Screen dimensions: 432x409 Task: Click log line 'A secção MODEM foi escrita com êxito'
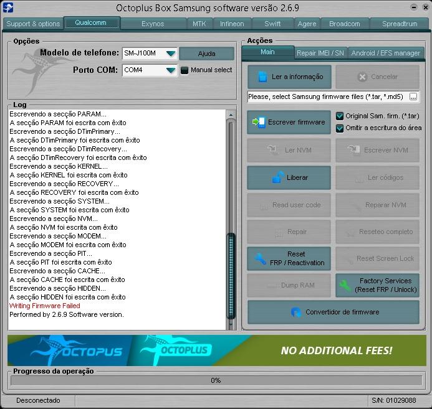tap(68, 245)
